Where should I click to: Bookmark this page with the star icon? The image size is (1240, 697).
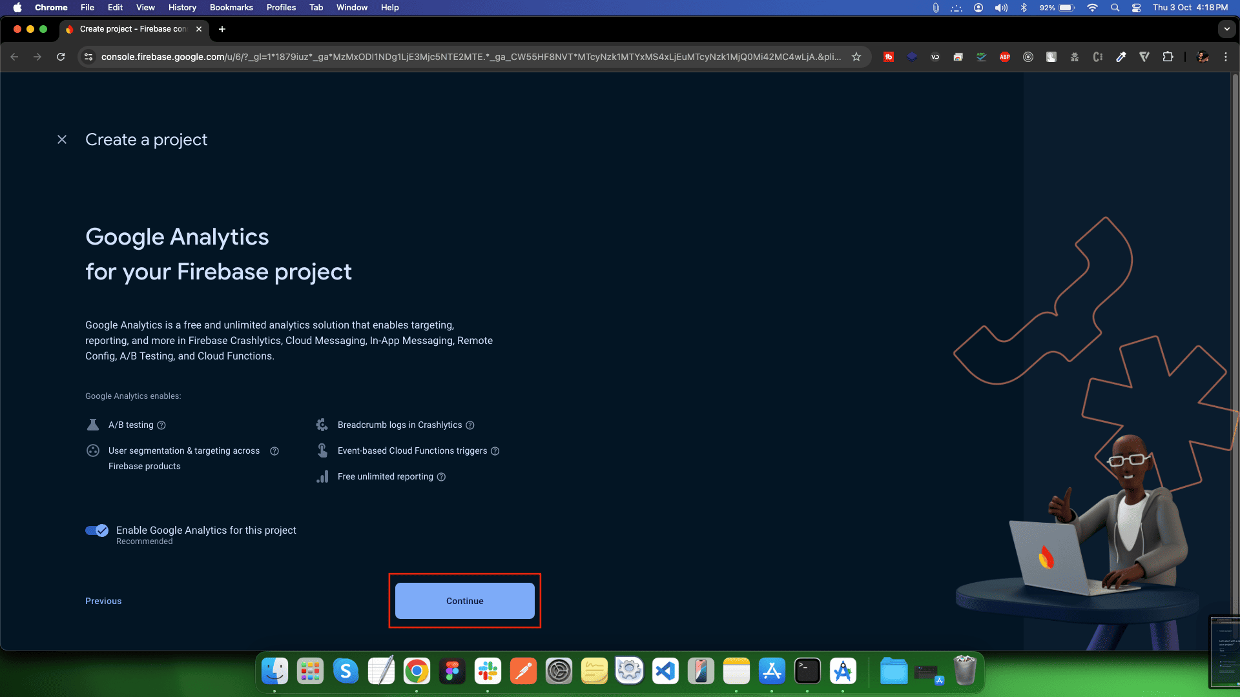click(856, 57)
